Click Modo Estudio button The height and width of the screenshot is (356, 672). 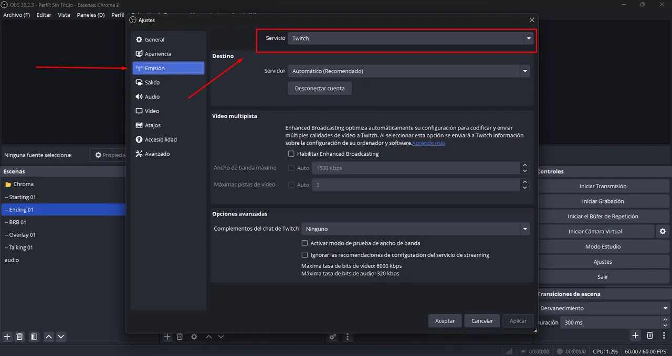(603, 246)
